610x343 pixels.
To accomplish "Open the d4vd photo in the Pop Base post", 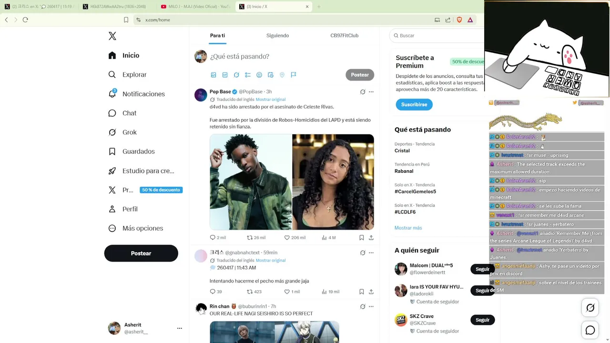I will click(x=251, y=182).
